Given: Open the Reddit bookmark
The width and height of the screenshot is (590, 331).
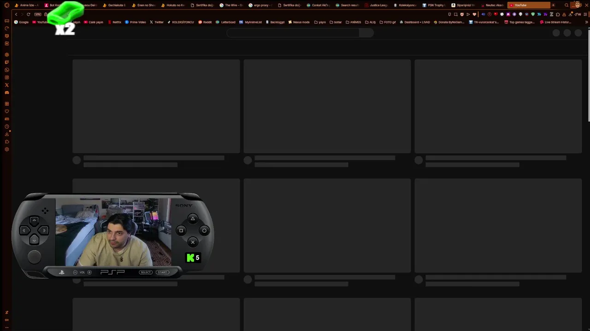Looking at the screenshot, I should (x=205, y=22).
